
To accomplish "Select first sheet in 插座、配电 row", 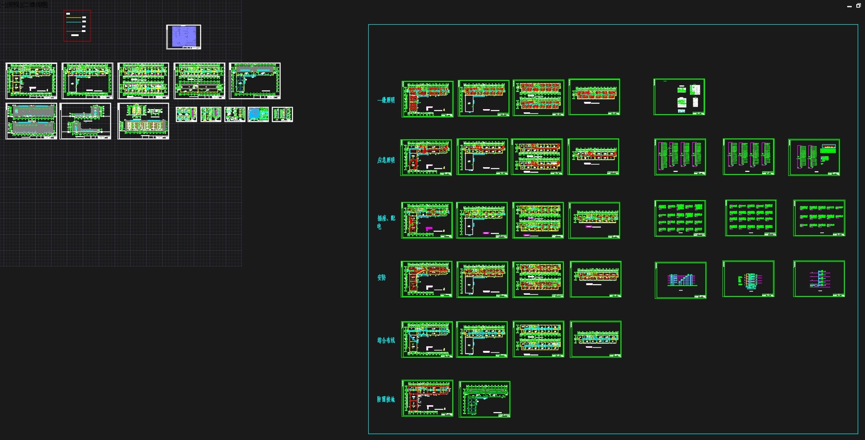I will tap(427, 220).
